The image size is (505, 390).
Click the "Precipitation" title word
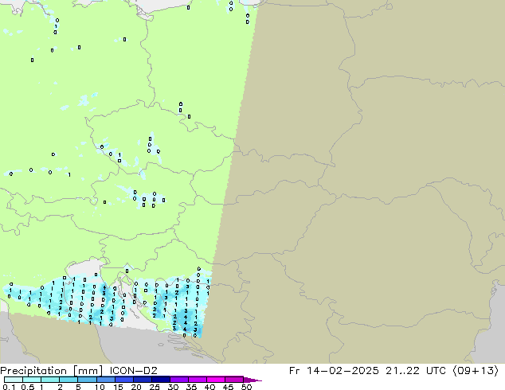[33, 371]
